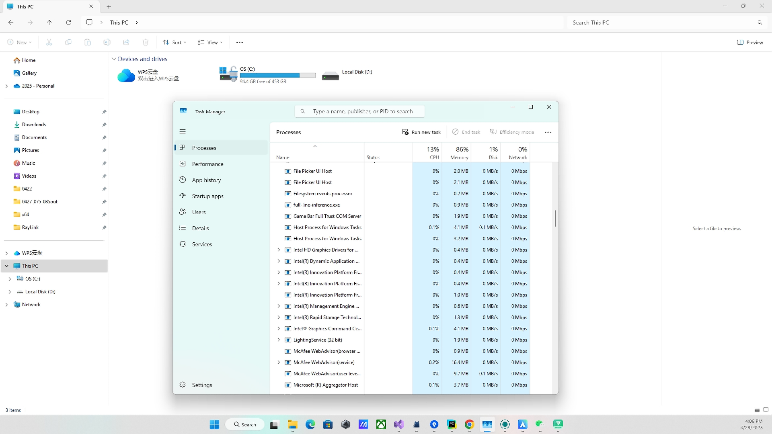This screenshot has height=434, width=772.
Task: Click Run new task button
Action: [x=421, y=132]
